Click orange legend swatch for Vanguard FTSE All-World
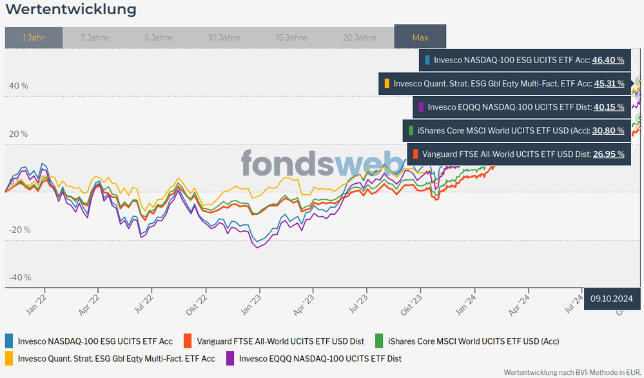The height and width of the screenshot is (378, 644). pyautogui.click(x=188, y=341)
